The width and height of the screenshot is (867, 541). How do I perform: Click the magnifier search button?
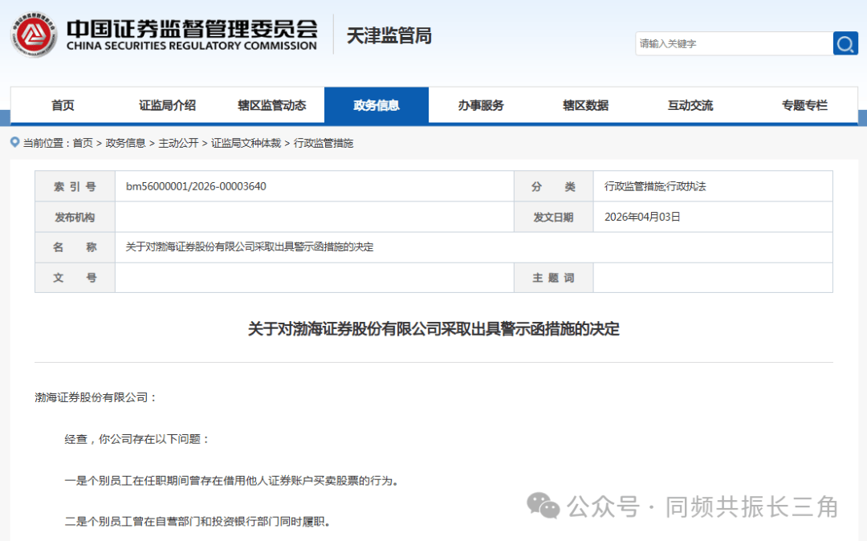pos(845,43)
